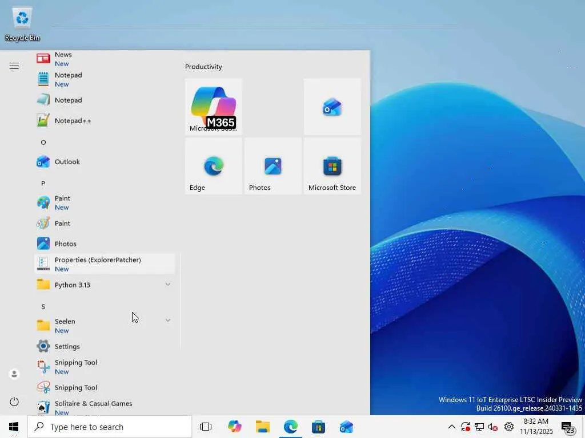Jump to letter P section header
This screenshot has height=438, width=585.
43,183
